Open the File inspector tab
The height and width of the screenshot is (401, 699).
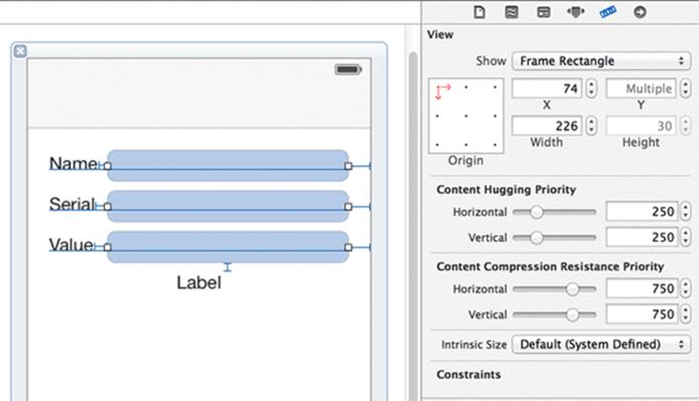pos(480,12)
